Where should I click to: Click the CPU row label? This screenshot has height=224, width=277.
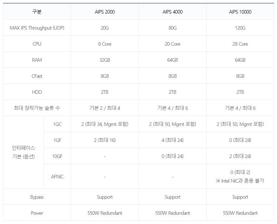click(x=37, y=44)
